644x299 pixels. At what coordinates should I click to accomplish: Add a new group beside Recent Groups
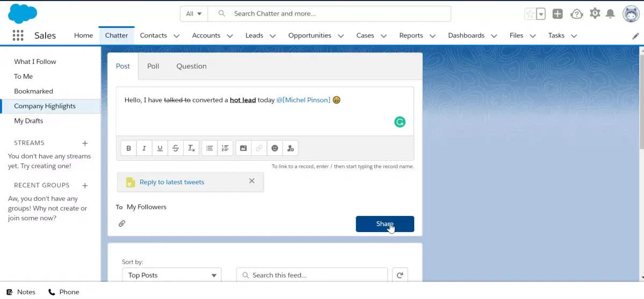(85, 185)
